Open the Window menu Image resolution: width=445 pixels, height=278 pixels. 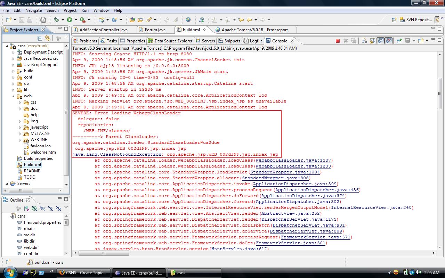pyautogui.click(x=101, y=10)
